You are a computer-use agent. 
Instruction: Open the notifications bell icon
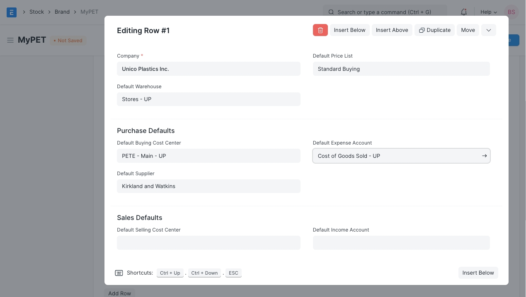[x=464, y=12]
